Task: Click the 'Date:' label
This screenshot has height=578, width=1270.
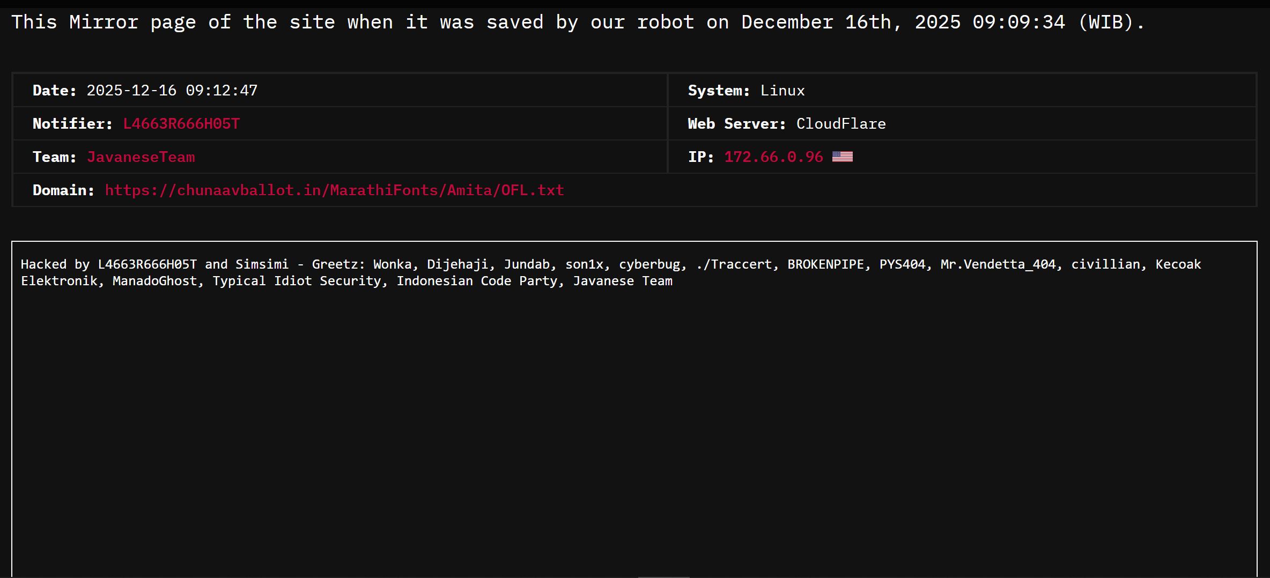Action: (x=54, y=91)
